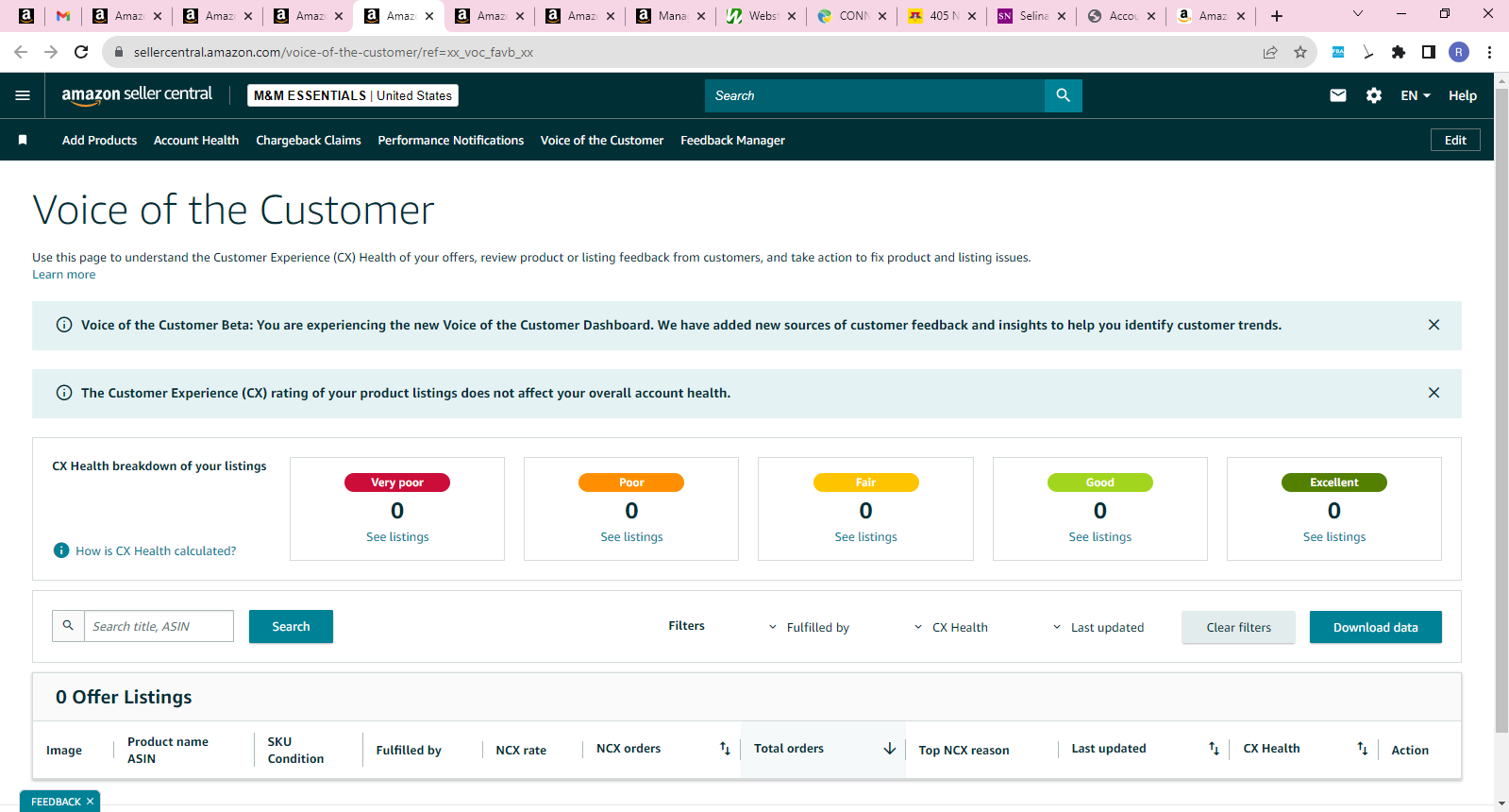This screenshot has height=812, width=1509.
Task: Click the Learn more link
Action: [63, 275]
